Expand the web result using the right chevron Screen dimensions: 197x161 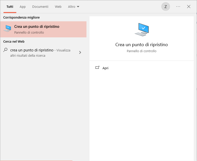[x=80, y=52]
